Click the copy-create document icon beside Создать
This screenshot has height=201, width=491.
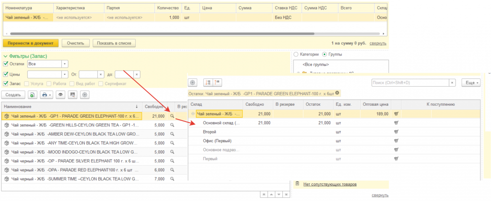point(33,95)
